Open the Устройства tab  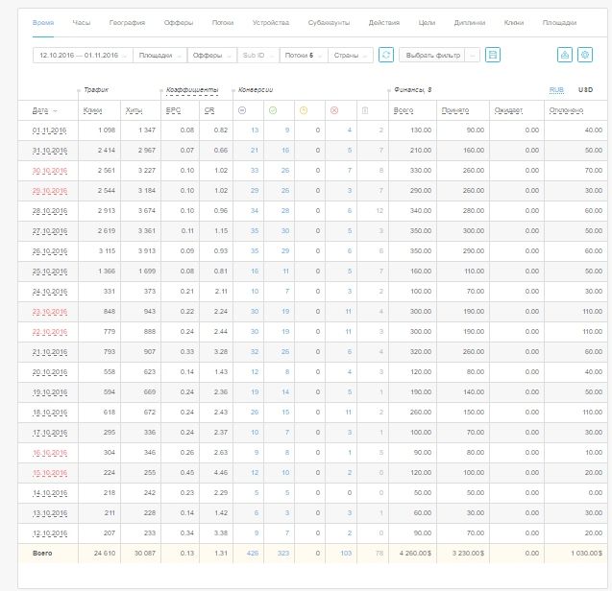271,23
